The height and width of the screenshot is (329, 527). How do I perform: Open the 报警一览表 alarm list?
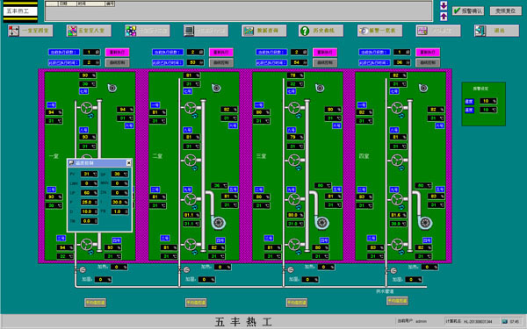[x=379, y=31]
